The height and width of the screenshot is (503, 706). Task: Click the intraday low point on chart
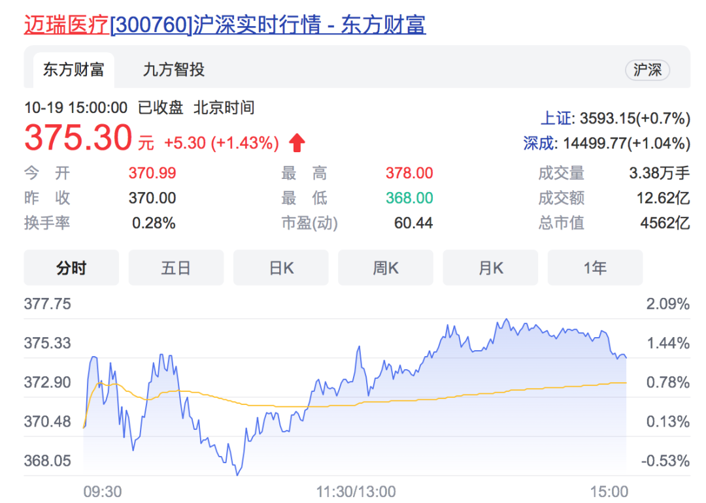[238, 474]
